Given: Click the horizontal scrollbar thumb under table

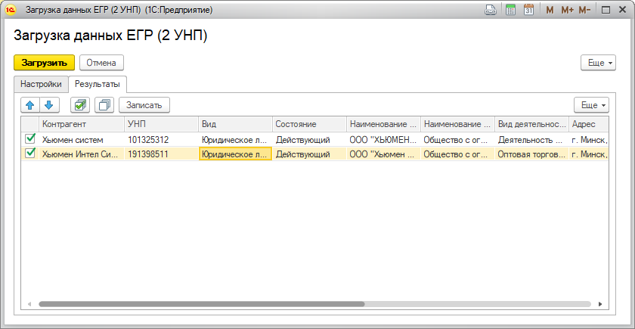Looking at the screenshot, I should point(201,304).
